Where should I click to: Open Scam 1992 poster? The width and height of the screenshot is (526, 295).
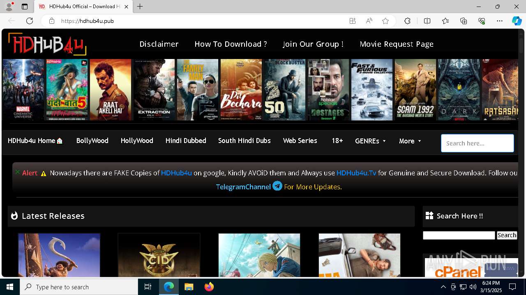415,89
